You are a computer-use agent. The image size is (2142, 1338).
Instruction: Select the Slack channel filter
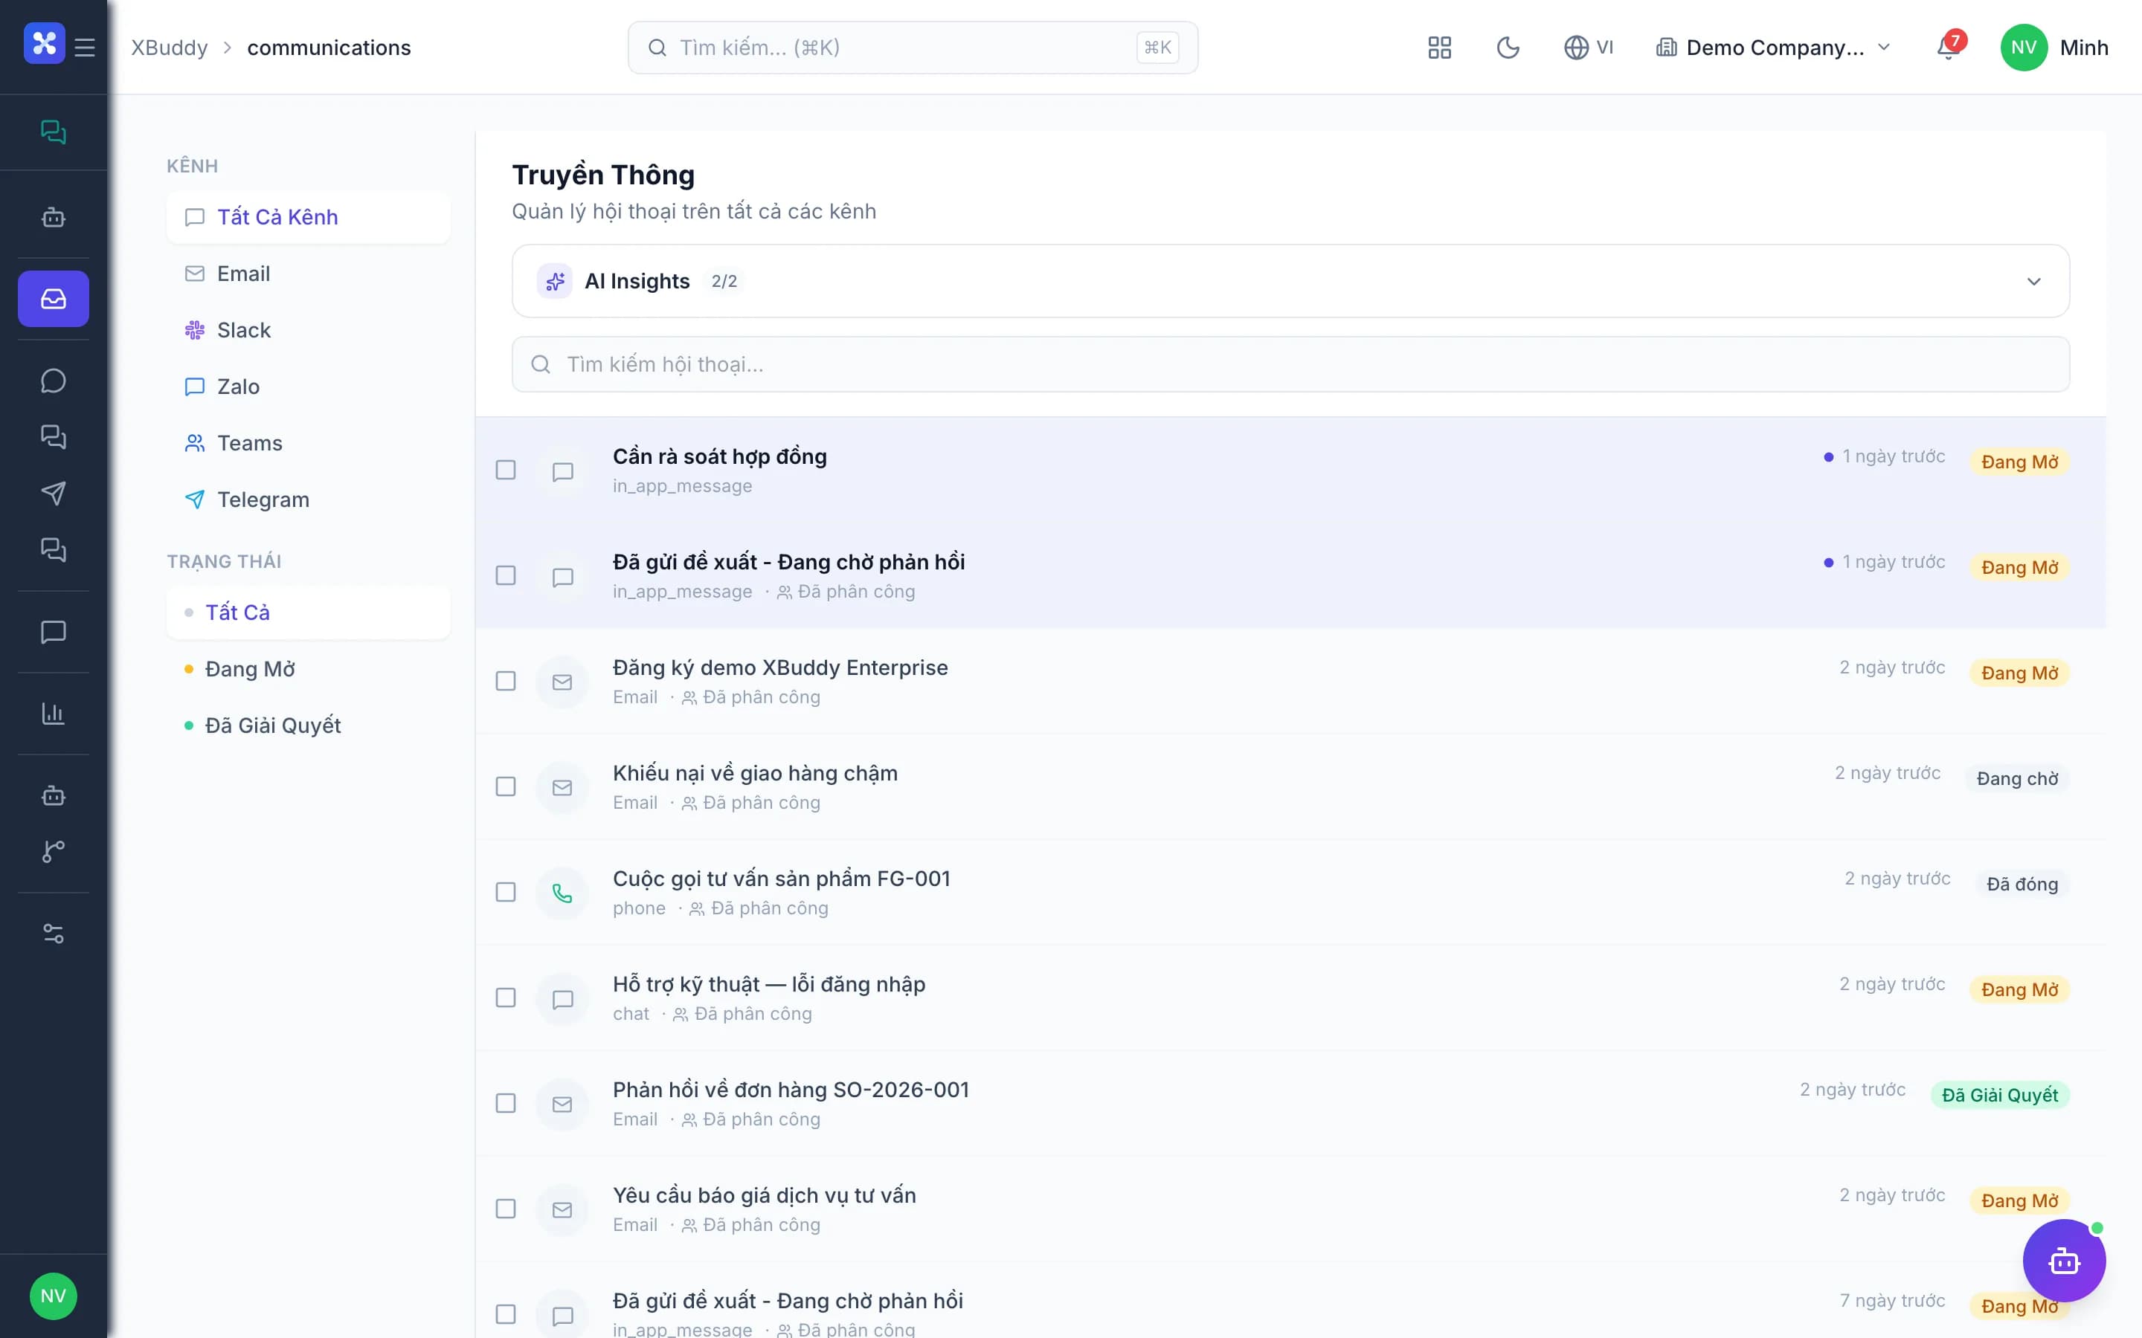[x=308, y=330]
